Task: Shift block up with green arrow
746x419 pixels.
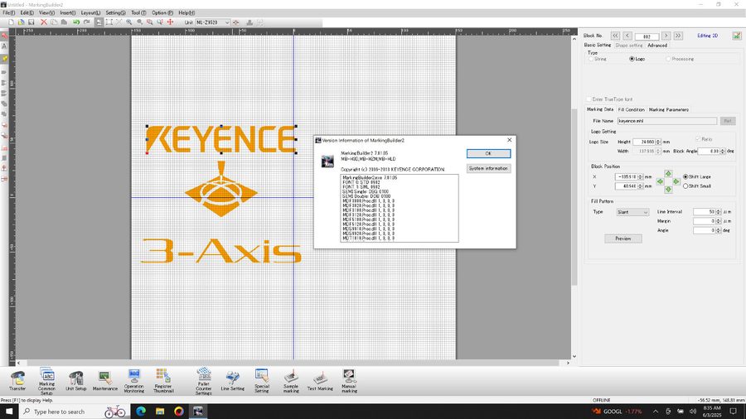Action: (668, 174)
